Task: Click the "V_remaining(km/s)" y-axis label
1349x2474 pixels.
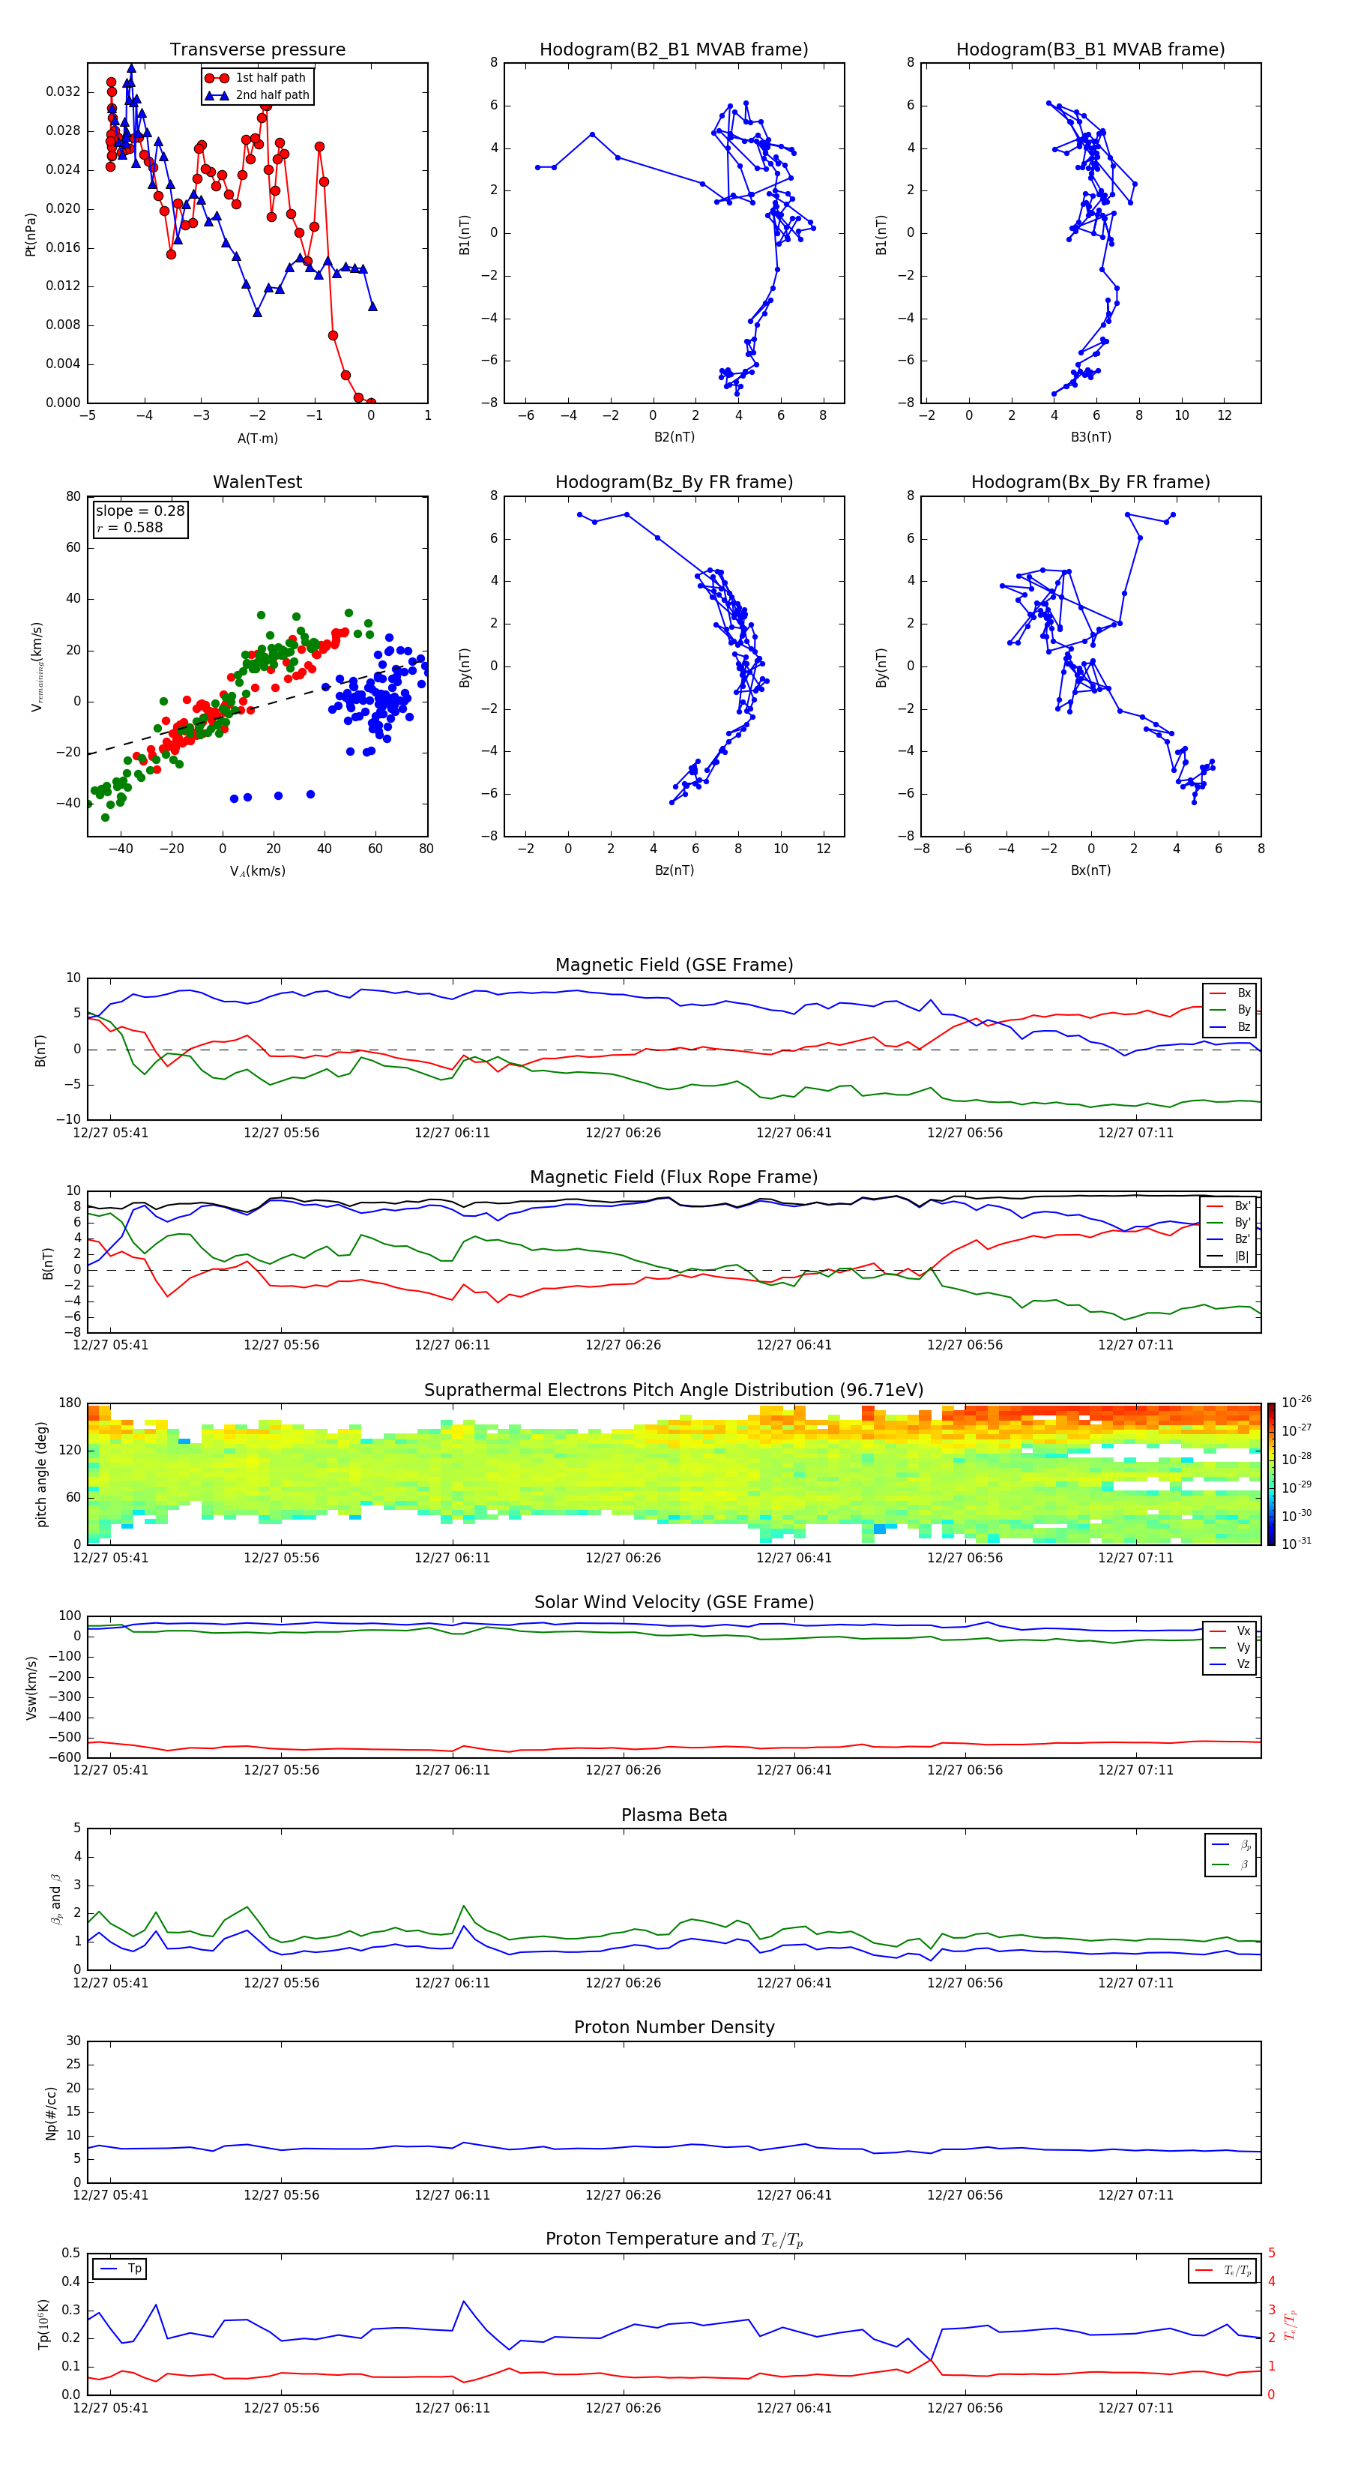Action: tap(37, 666)
